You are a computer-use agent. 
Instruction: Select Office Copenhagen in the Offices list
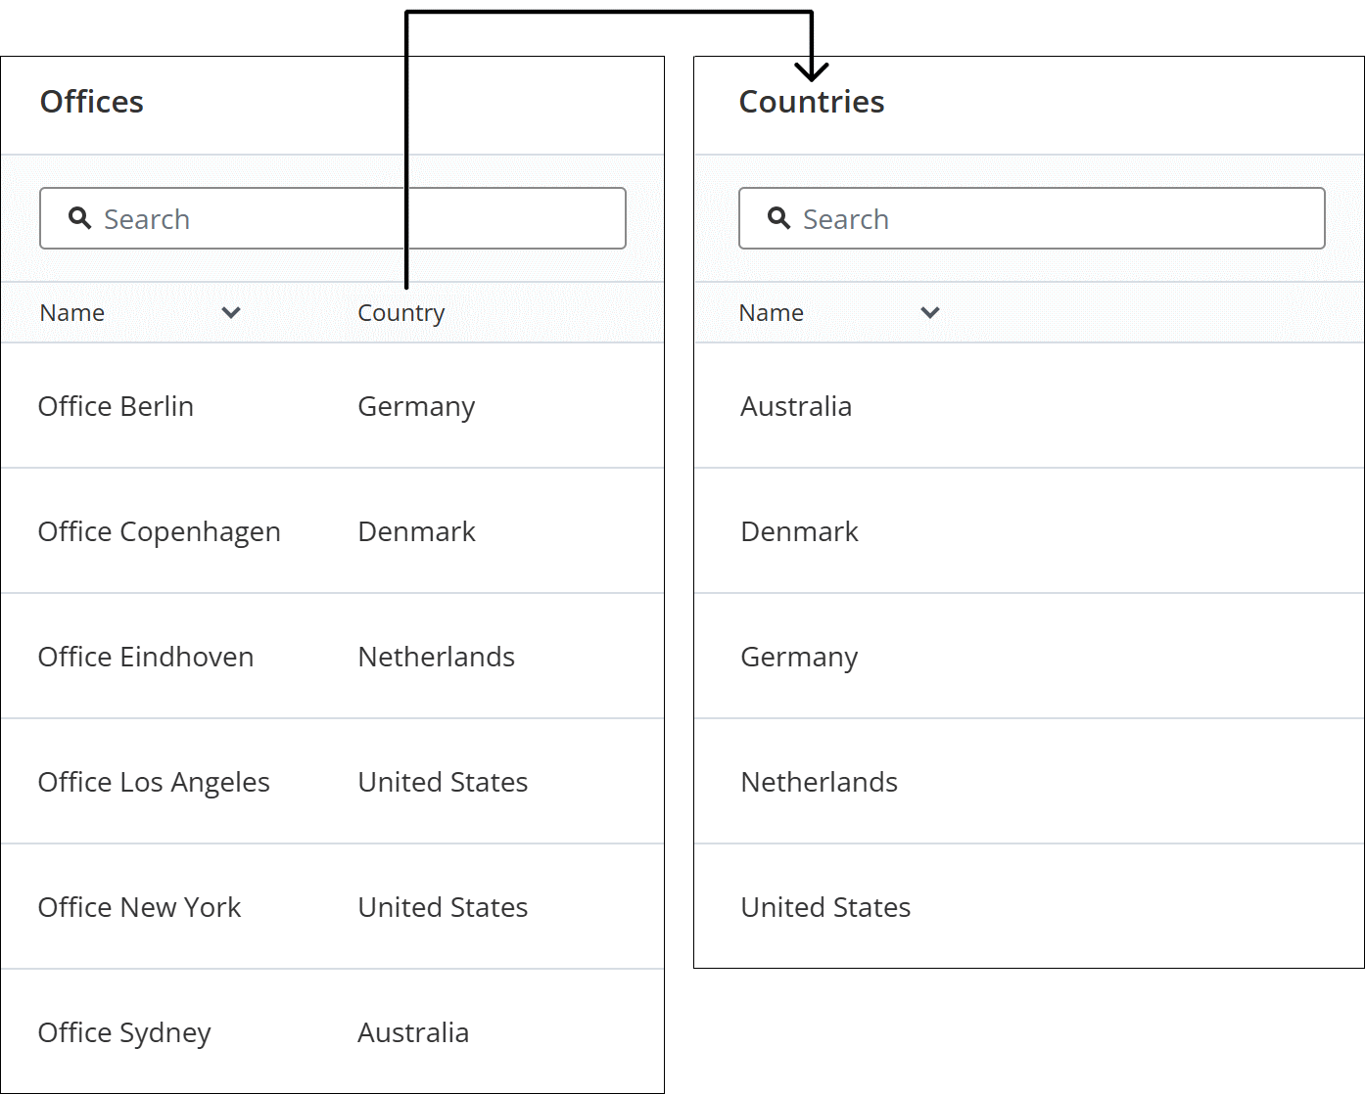tap(160, 532)
